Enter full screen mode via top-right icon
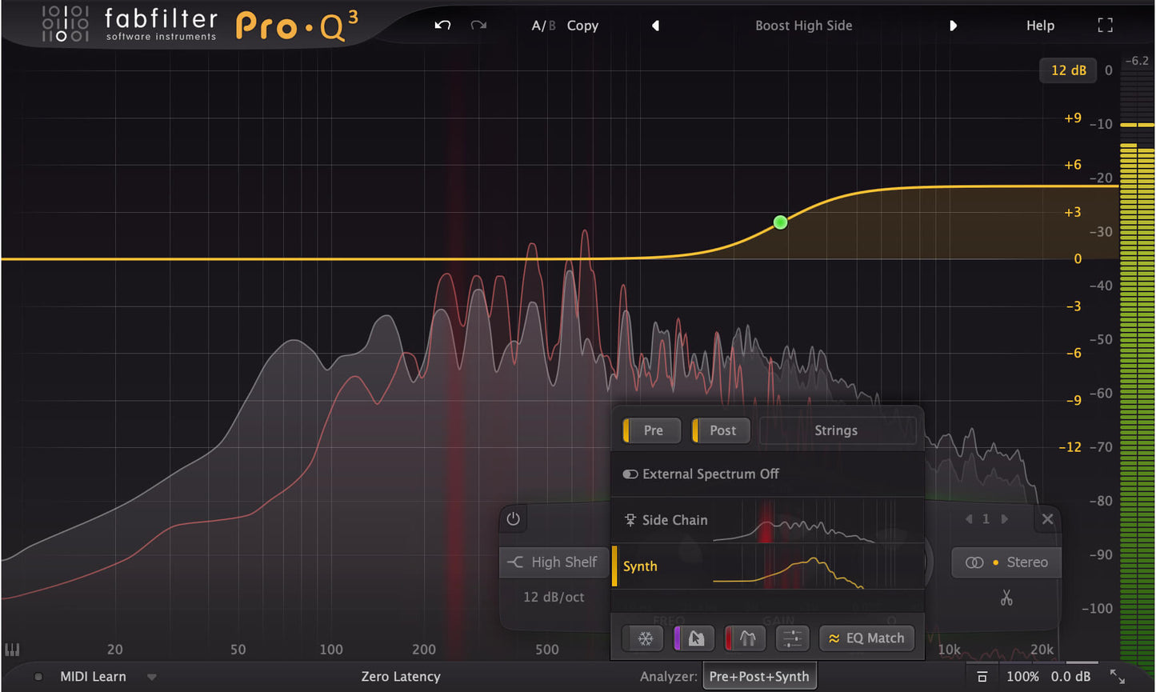The width and height of the screenshot is (1156, 692). pyautogui.click(x=1105, y=26)
